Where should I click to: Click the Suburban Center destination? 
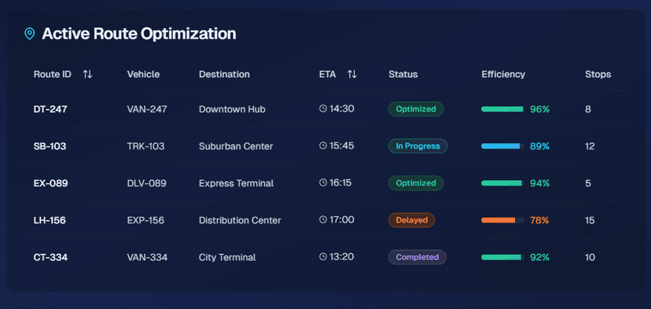point(236,146)
